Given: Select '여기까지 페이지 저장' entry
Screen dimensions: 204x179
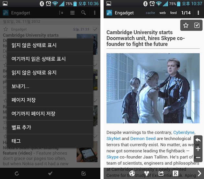Looking at the screenshot, I should pyautogui.click(x=50, y=114).
